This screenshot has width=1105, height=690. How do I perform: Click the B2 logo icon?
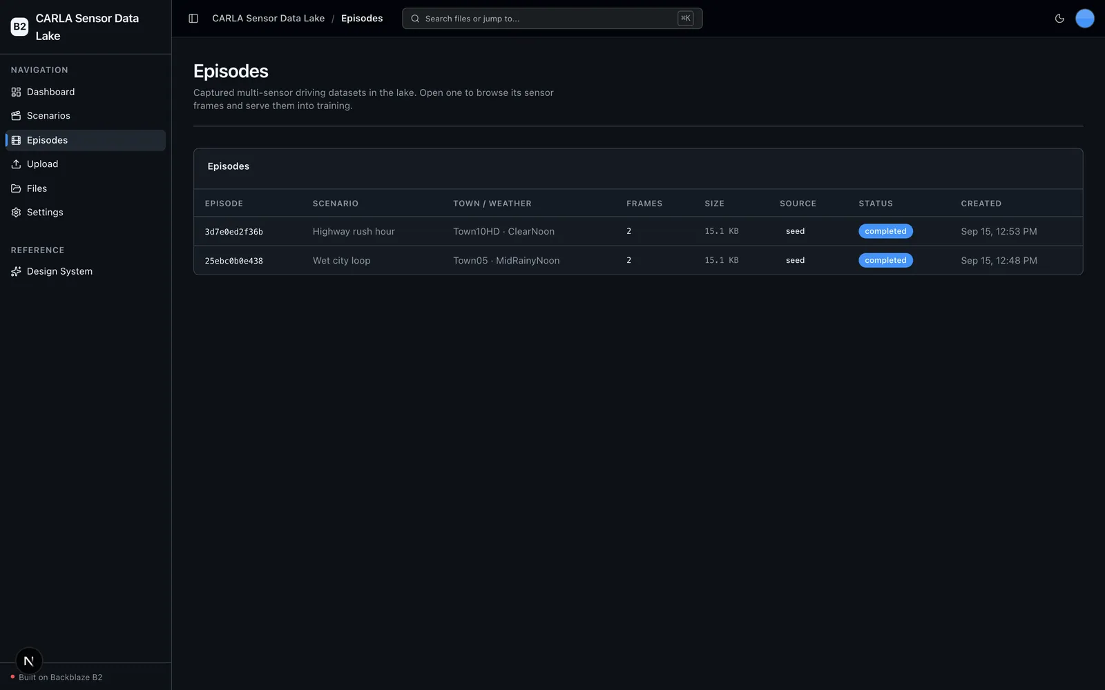[x=19, y=27]
